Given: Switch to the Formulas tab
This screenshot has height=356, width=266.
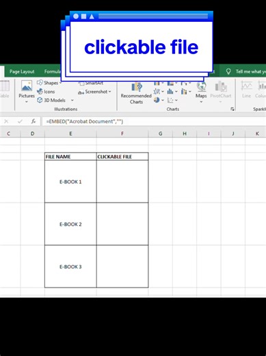Looking at the screenshot, I should point(53,72).
